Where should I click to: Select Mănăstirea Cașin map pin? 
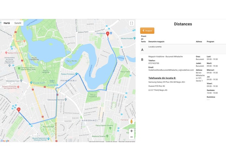pyautogui.click(x=21, y=81)
